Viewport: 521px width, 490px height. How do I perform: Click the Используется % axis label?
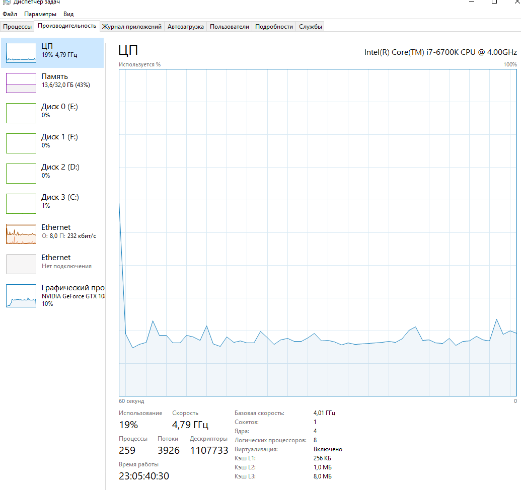[x=139, y=64]
